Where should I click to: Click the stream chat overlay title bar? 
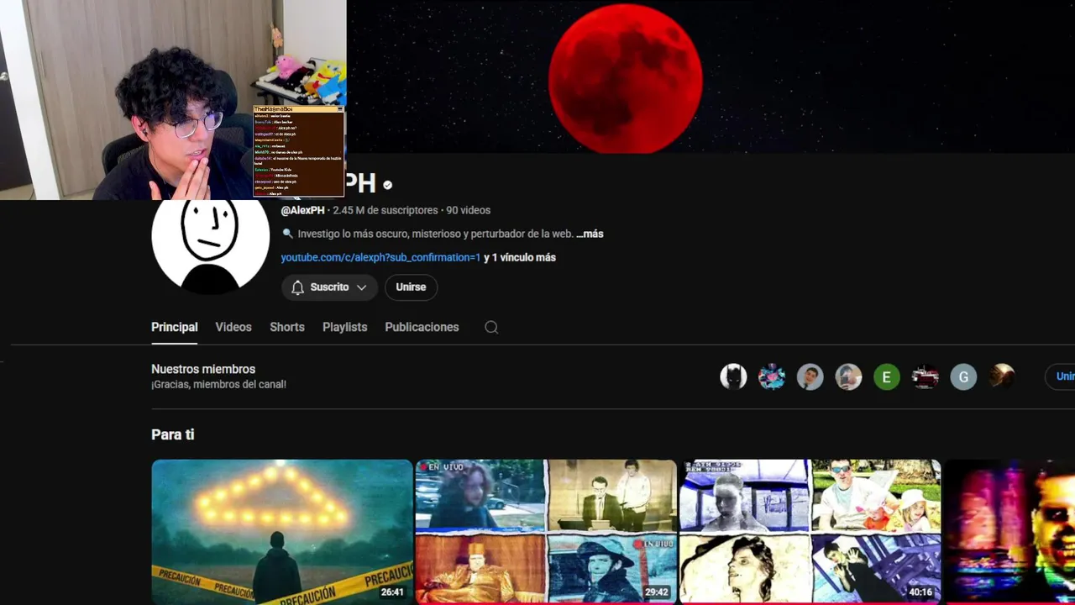298,109
